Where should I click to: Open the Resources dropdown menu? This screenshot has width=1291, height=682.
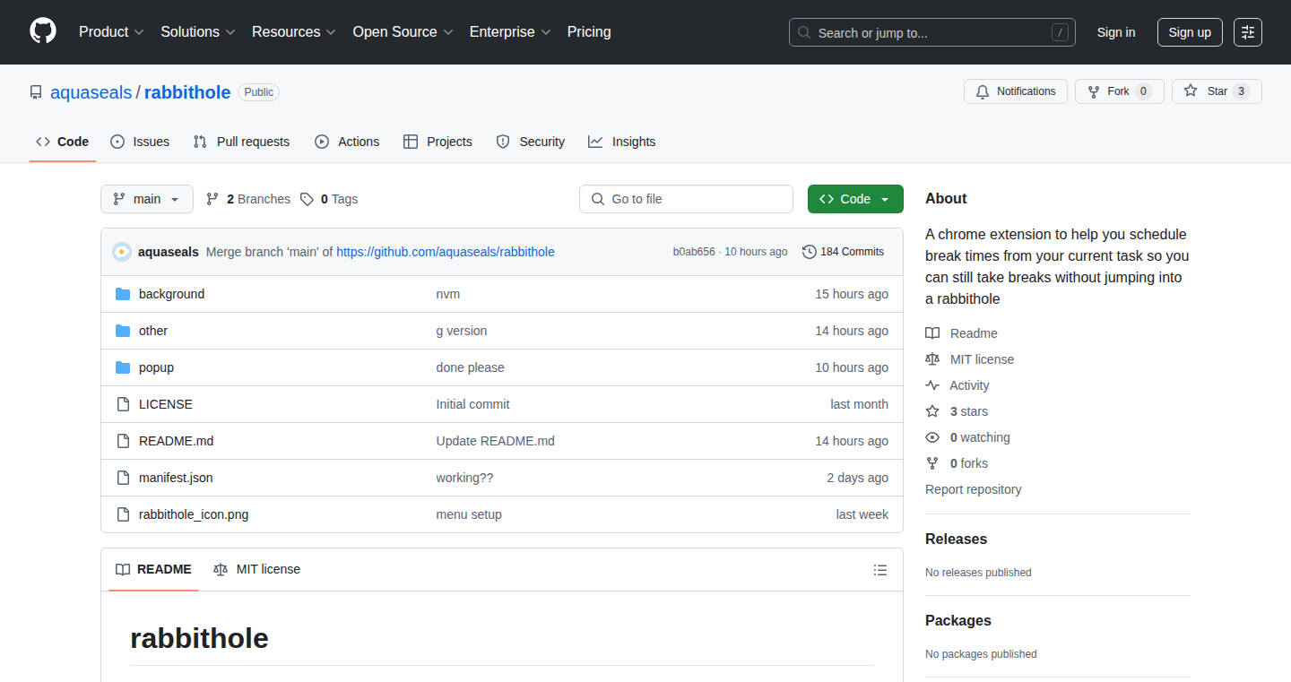[293, 31]
